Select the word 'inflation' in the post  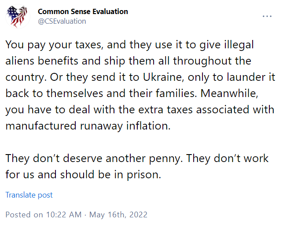148,126
